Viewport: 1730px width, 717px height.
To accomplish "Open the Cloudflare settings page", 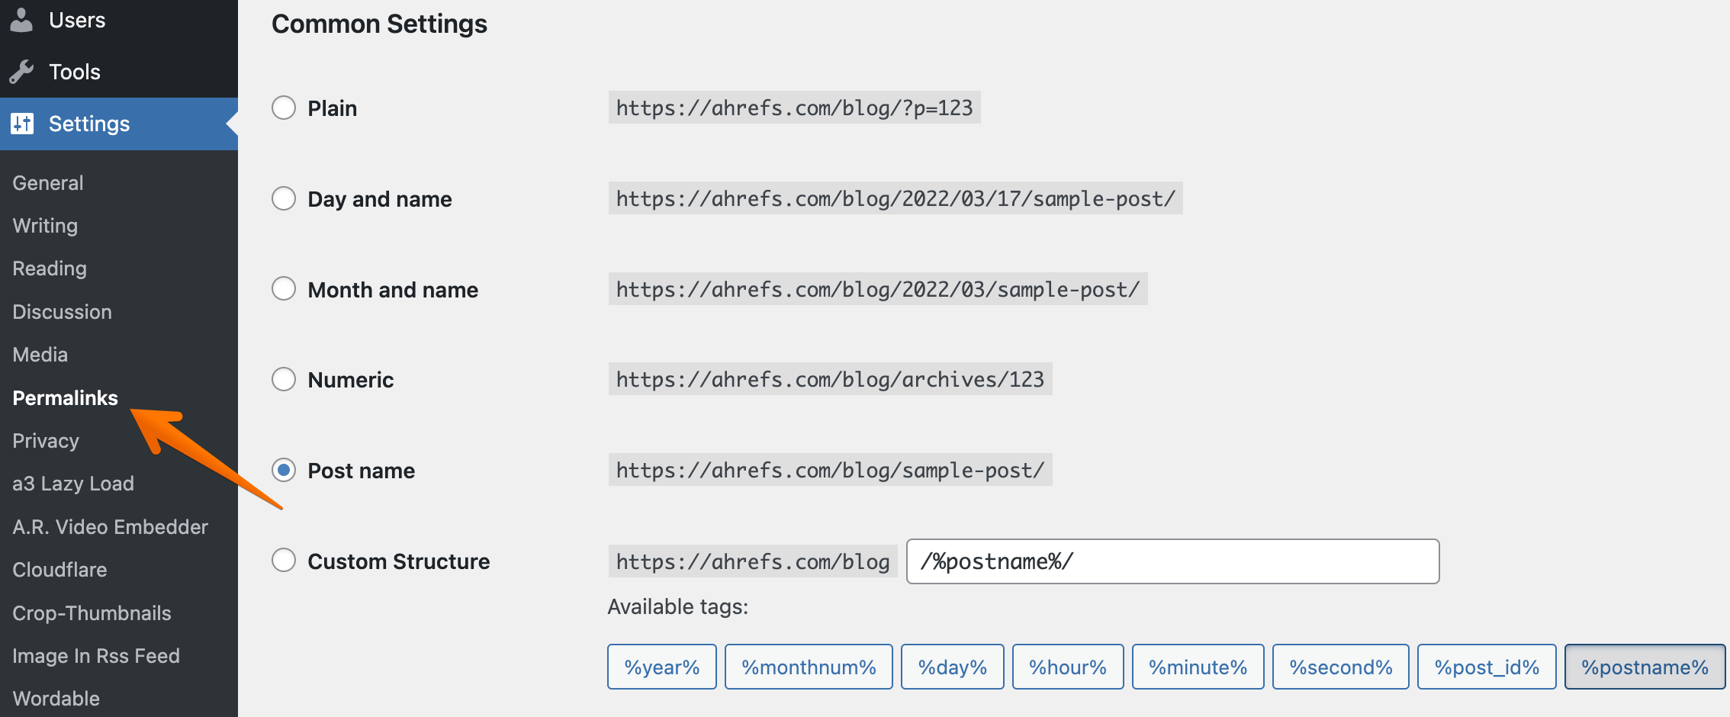I will pyautogui.click(x=59, y=569).
